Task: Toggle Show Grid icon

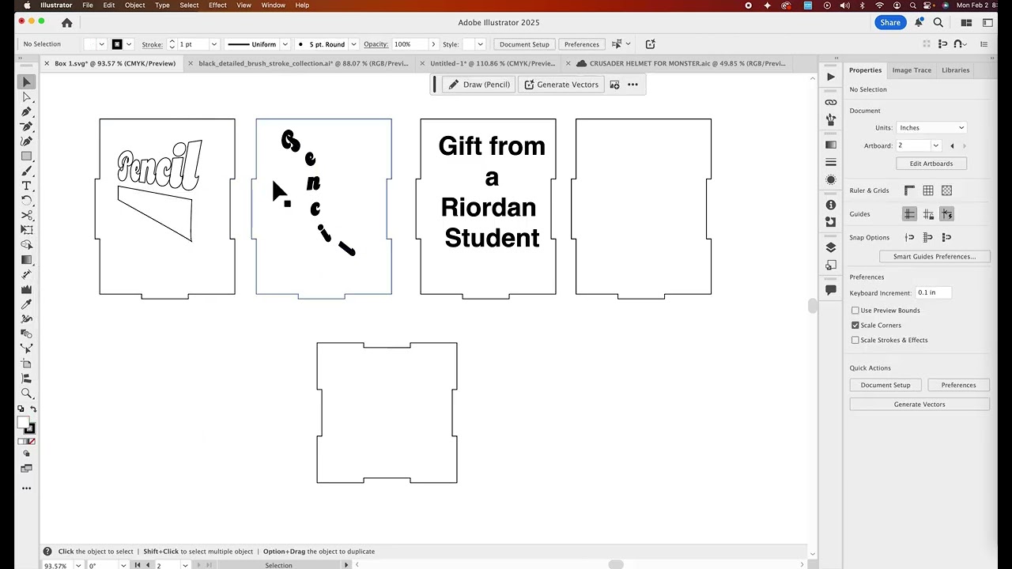Action: pos(928,190)
